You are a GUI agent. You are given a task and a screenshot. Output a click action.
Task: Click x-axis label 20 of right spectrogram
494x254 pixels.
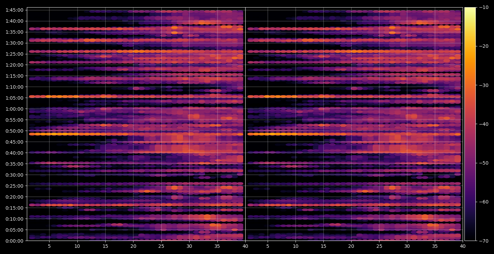point(351,246)
